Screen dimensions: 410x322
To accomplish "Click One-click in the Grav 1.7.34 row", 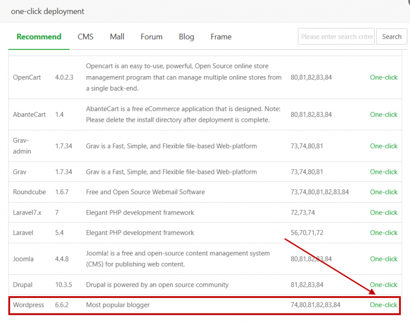I will coord(383,172).
